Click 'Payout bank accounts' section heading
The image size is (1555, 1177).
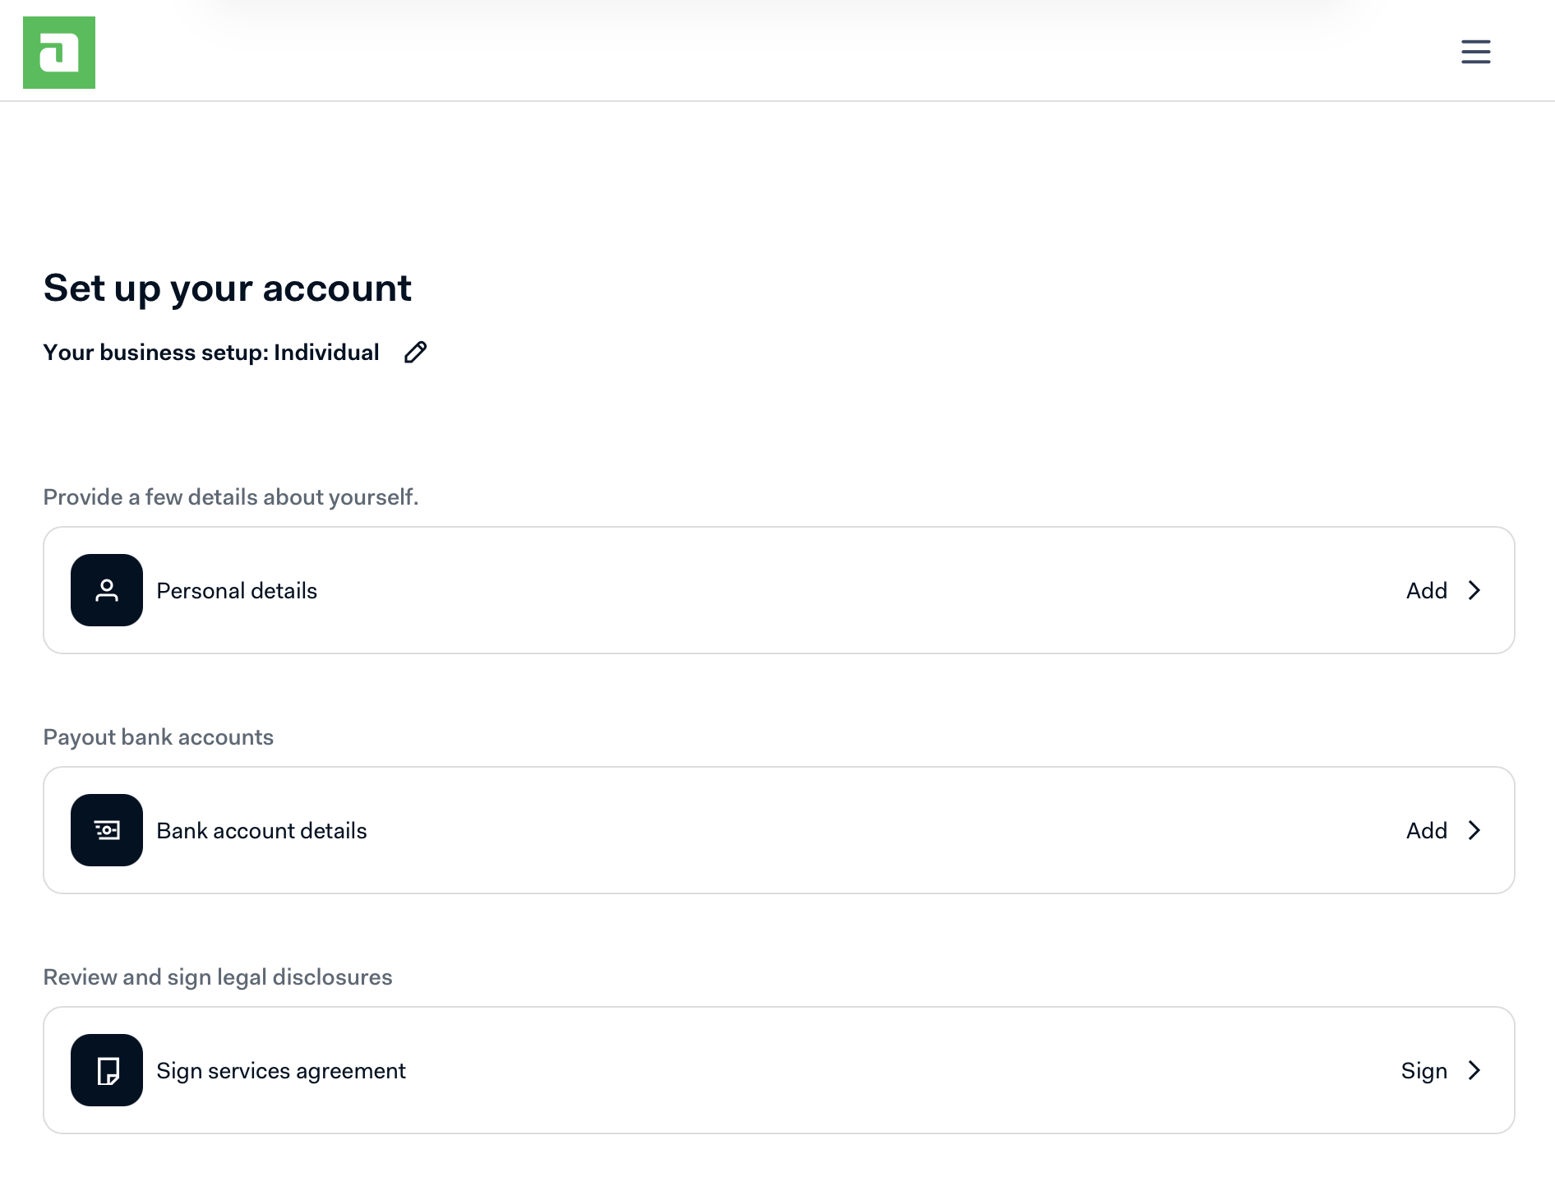tap(158, 737)
